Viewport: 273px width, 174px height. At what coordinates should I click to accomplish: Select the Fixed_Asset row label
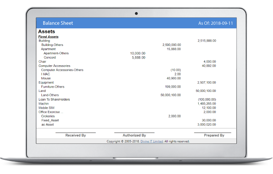tap(50, 120)
